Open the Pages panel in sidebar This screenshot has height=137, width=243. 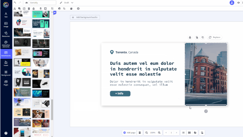(x=6, y=83)
